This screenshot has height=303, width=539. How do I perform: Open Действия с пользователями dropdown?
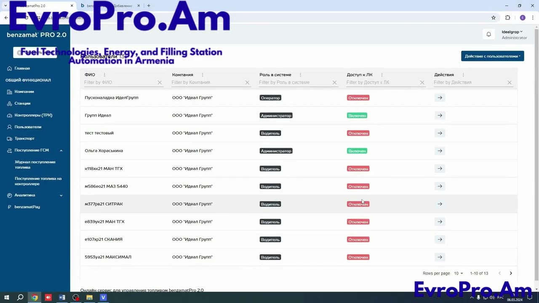[492, 56]
